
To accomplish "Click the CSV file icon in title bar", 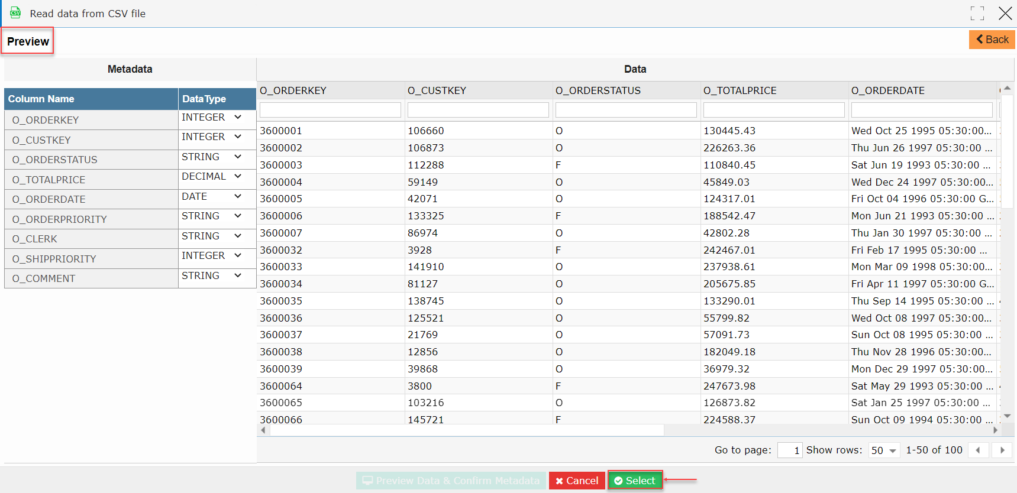I will click(15, 13).
